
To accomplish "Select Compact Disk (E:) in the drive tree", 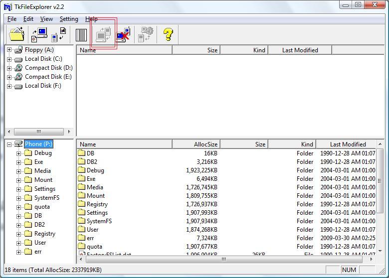I will coord(48,77).
